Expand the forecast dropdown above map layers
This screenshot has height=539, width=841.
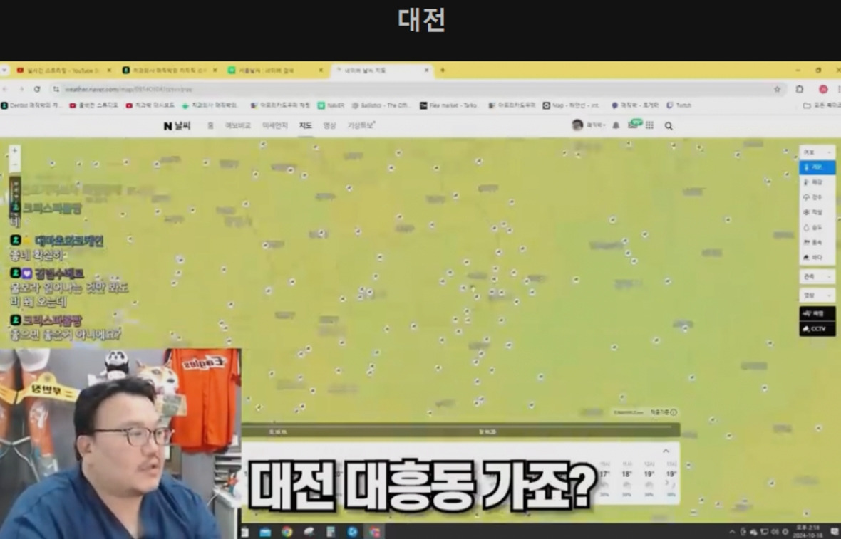[817, 152]
